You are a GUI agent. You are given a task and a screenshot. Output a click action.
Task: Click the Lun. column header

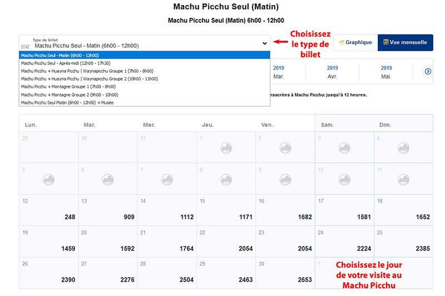coord(31,125)
